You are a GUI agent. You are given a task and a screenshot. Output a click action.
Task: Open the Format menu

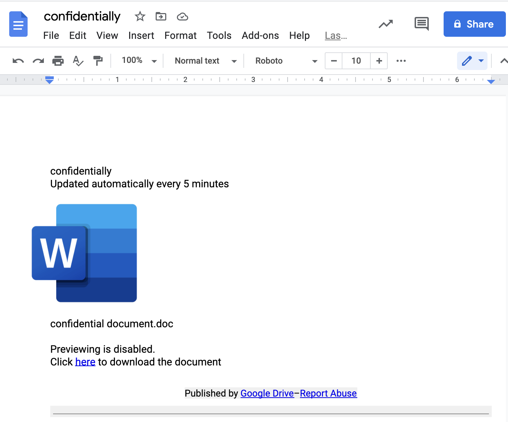click(180, 35)
